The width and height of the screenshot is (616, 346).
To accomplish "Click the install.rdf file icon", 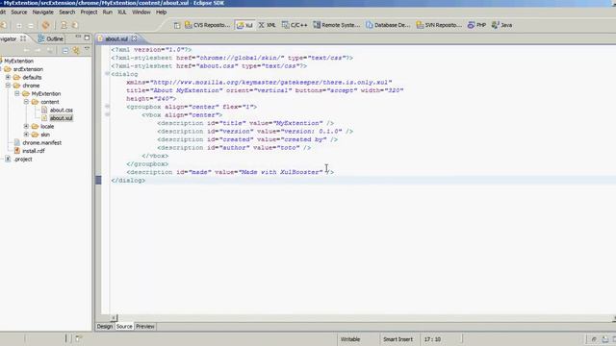I will pyautogui.click(x=17, y=151).
